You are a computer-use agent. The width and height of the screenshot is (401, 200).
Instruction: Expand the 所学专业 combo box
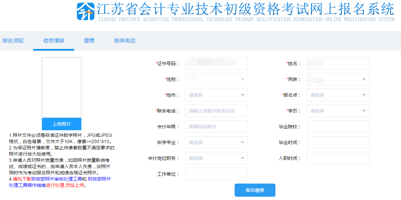pos(216,142)
